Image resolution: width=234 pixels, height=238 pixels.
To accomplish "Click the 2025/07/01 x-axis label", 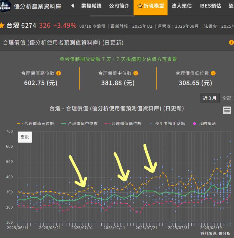I will (82, 228).
